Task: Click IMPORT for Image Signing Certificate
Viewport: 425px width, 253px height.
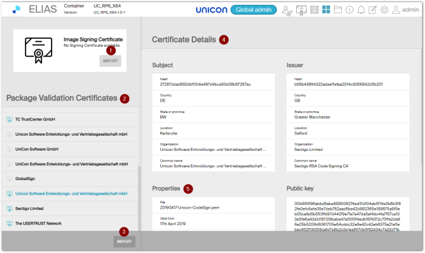Action: (110, 61)
